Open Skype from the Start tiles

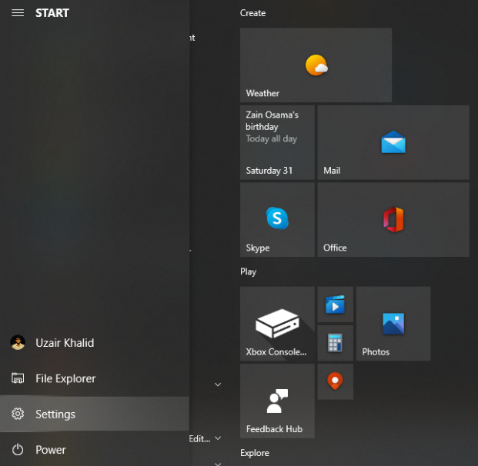277,219
